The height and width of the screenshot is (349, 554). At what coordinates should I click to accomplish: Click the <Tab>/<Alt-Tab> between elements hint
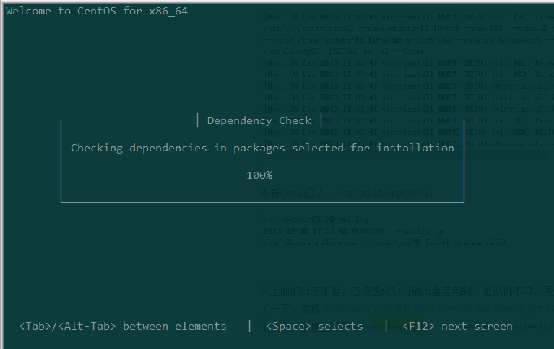click(123, 326)
